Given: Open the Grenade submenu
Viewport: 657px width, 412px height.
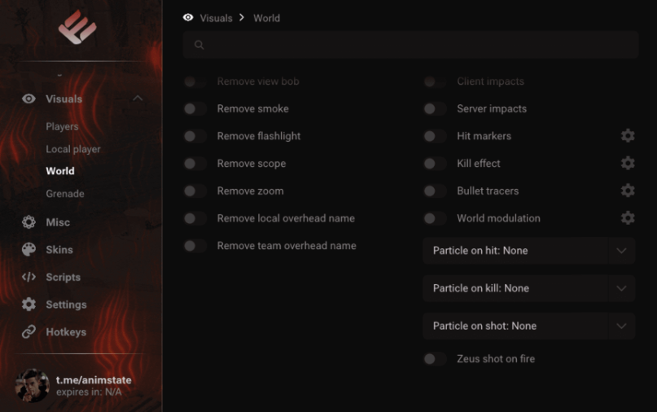Looking at the screenshot, I should coord(65,194).
